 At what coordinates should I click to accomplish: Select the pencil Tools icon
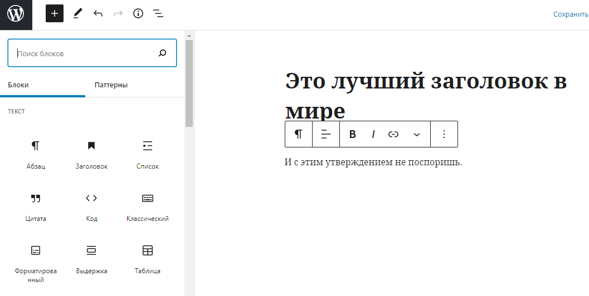coord(77,14)
